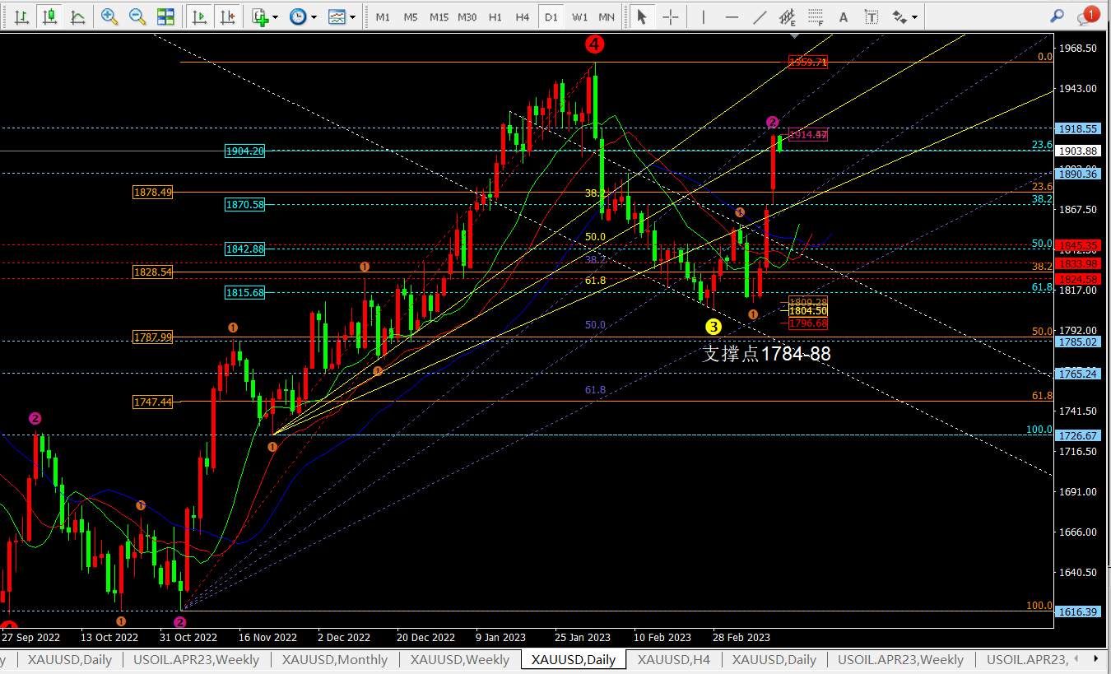Screen dimensions: 1111x674
Task: Switch chart to bar chart mode
Action: click(22, 16)
